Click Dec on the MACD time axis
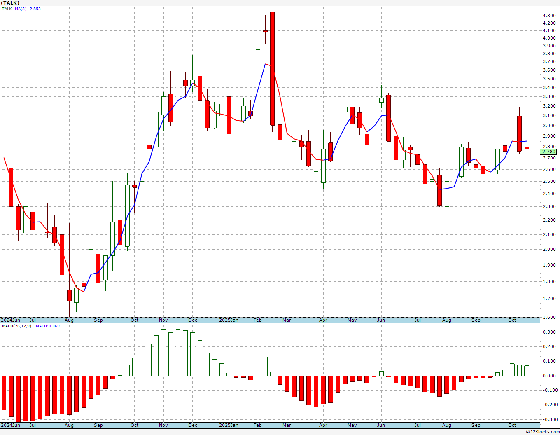The height and width of the screenshot is (435, 560). click(192, 425)
